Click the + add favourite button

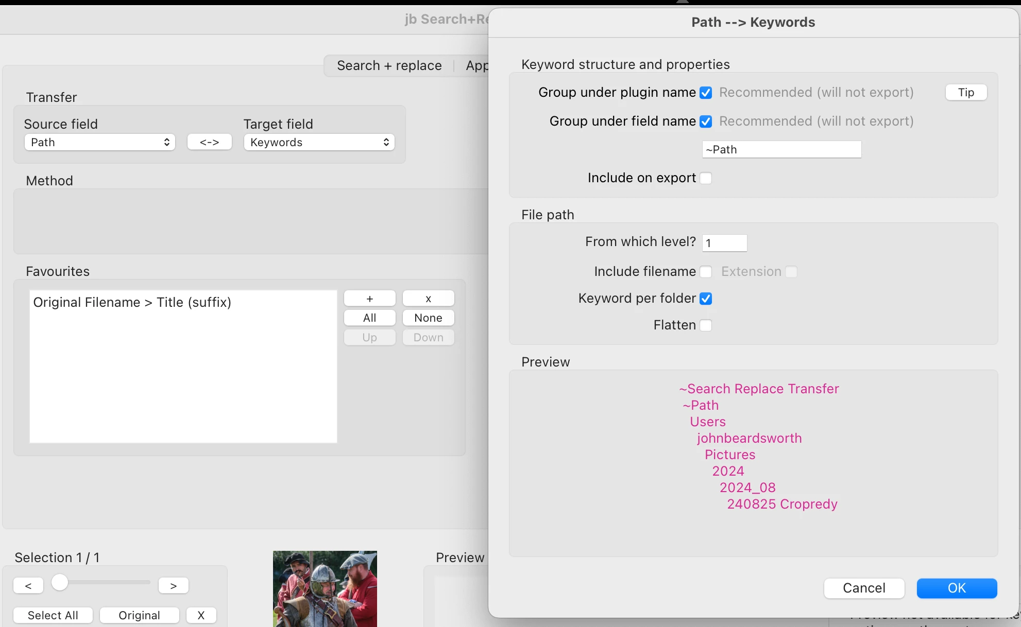[369, 299]
